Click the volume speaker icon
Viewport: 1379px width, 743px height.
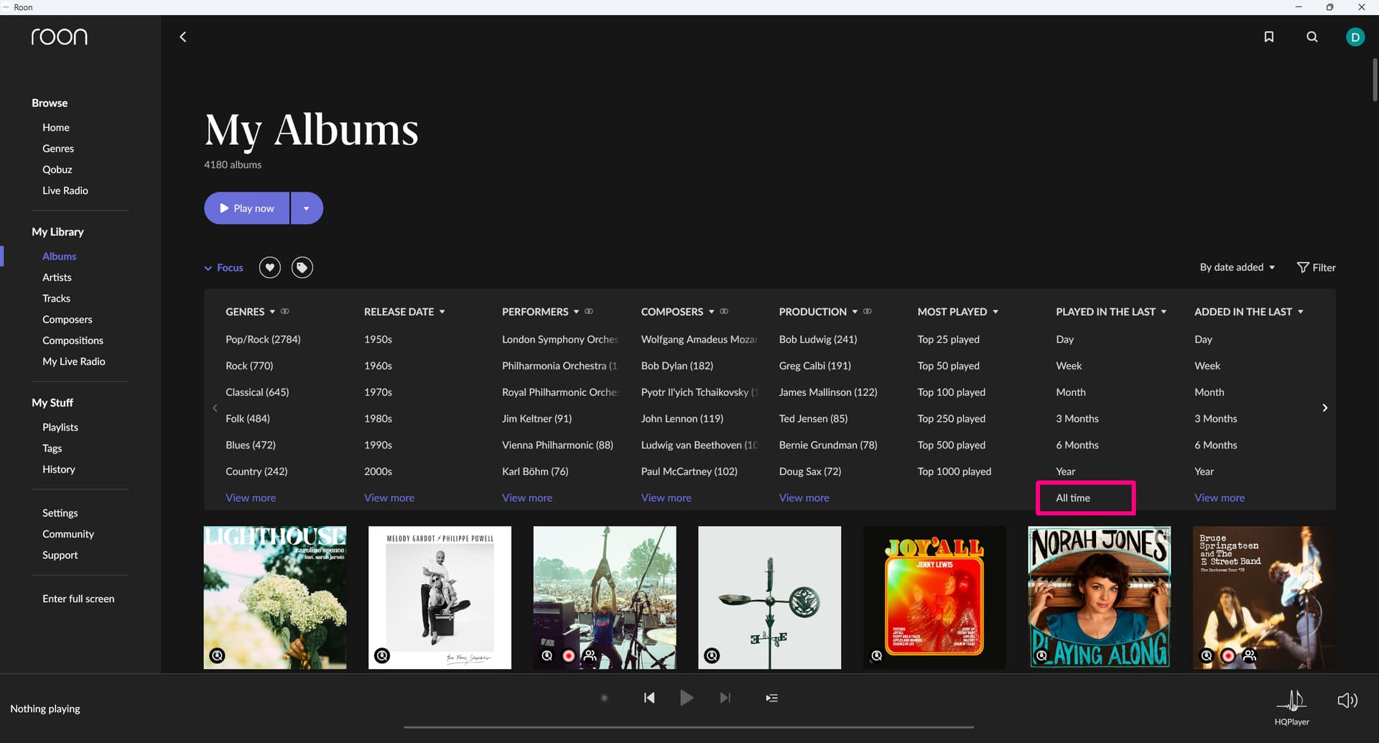coord(1347,700)
